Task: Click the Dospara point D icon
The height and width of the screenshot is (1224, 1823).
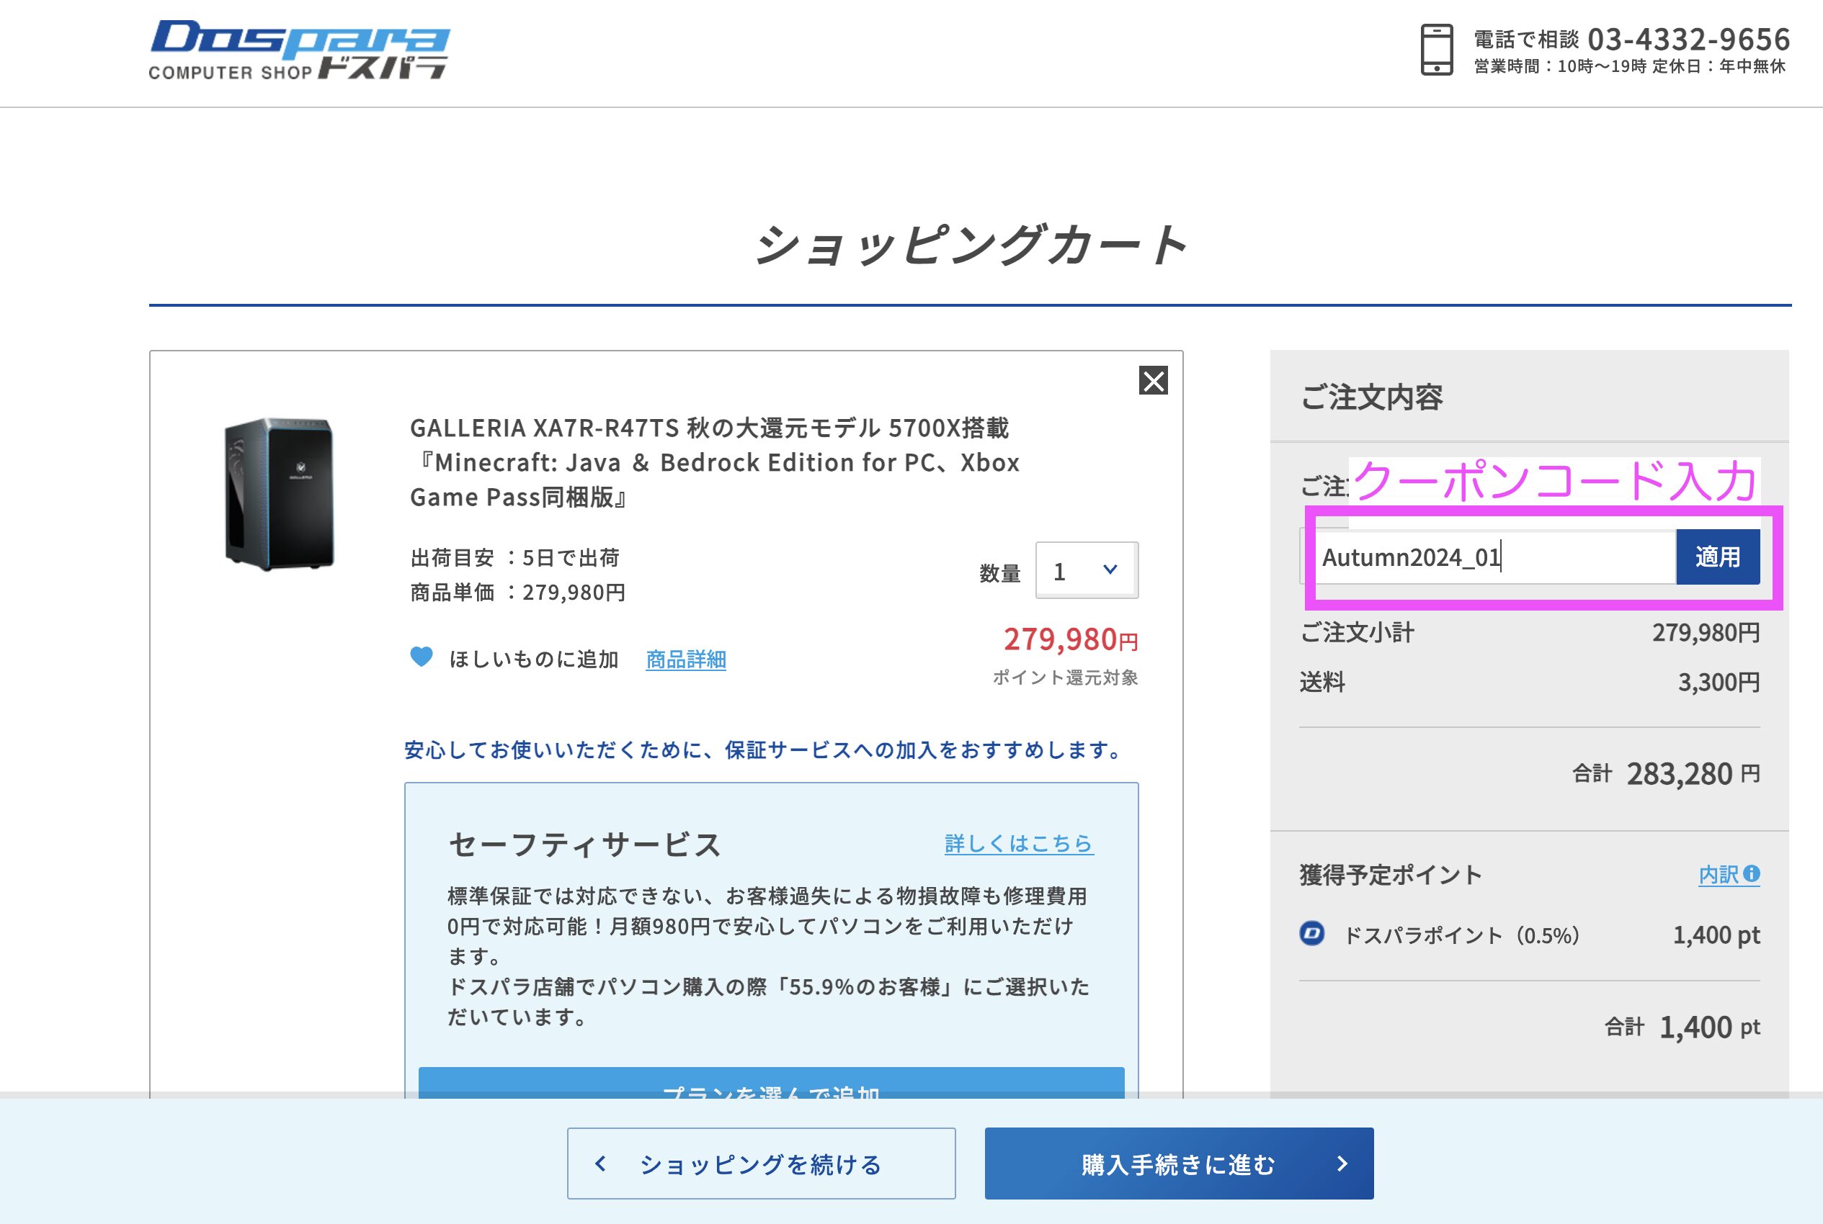Action: tap(1312, 934)
